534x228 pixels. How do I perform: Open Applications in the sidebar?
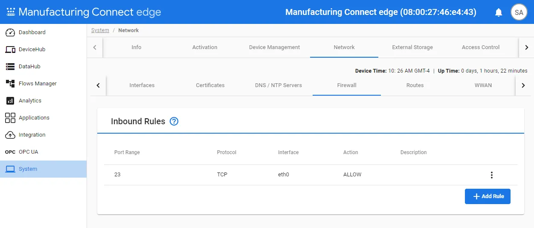coord(43,118)
